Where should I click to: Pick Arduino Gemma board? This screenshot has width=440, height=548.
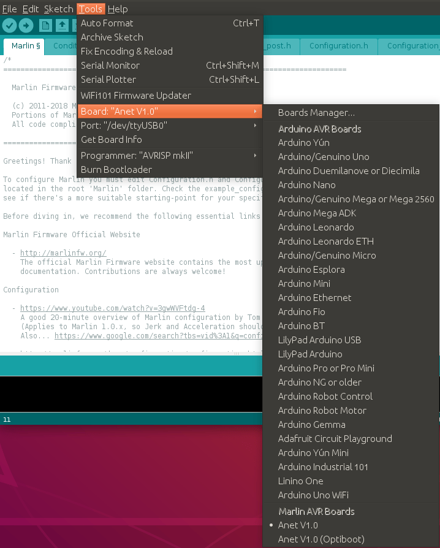pos(351,425)
